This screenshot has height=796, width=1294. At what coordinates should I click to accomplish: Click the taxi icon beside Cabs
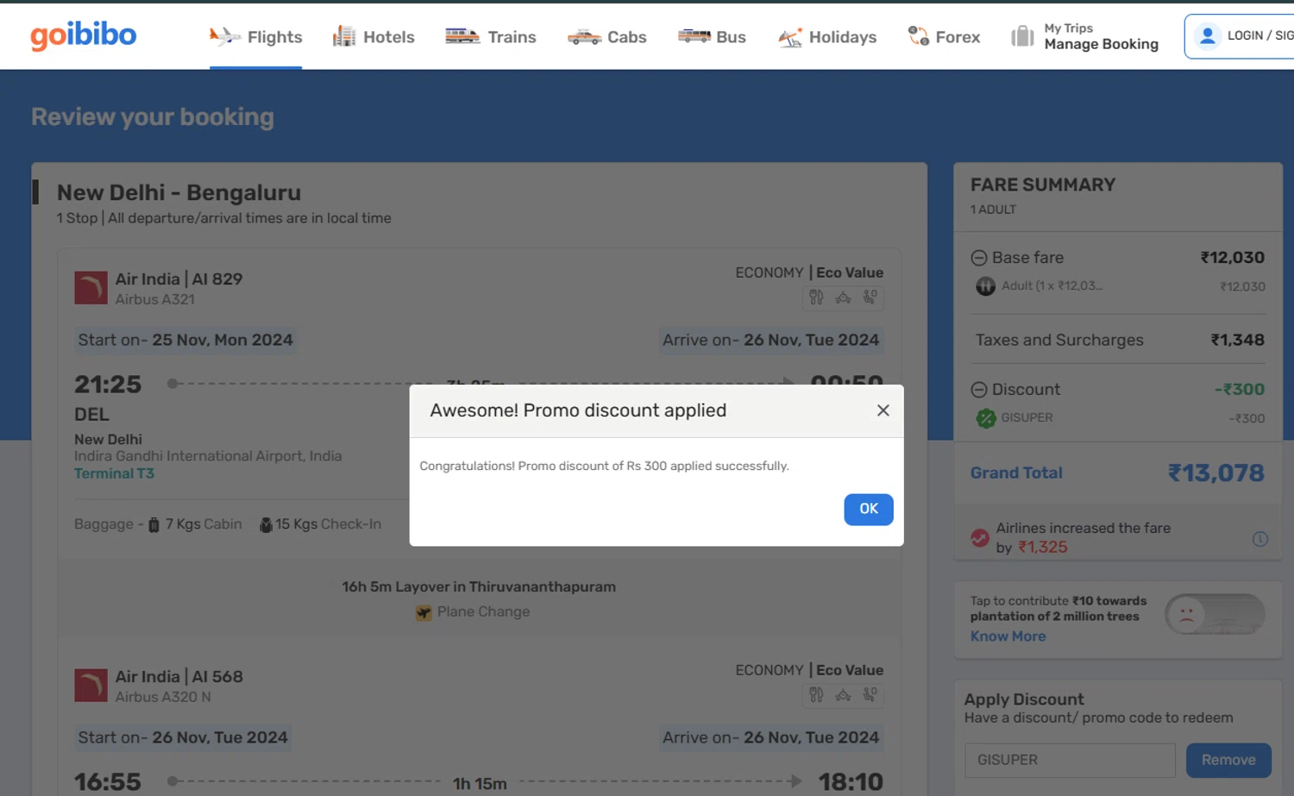tap(584, 37)
